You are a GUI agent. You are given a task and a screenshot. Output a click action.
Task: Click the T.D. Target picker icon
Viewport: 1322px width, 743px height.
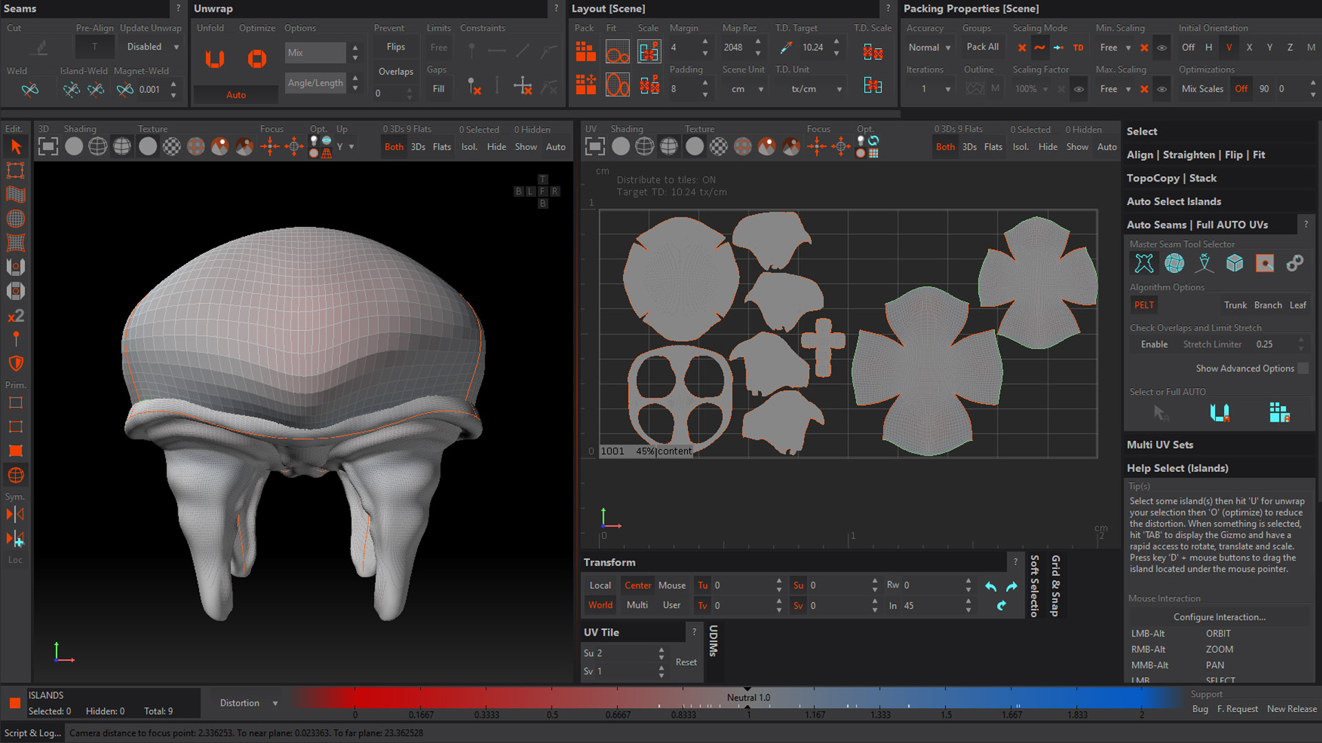(785, 47)
